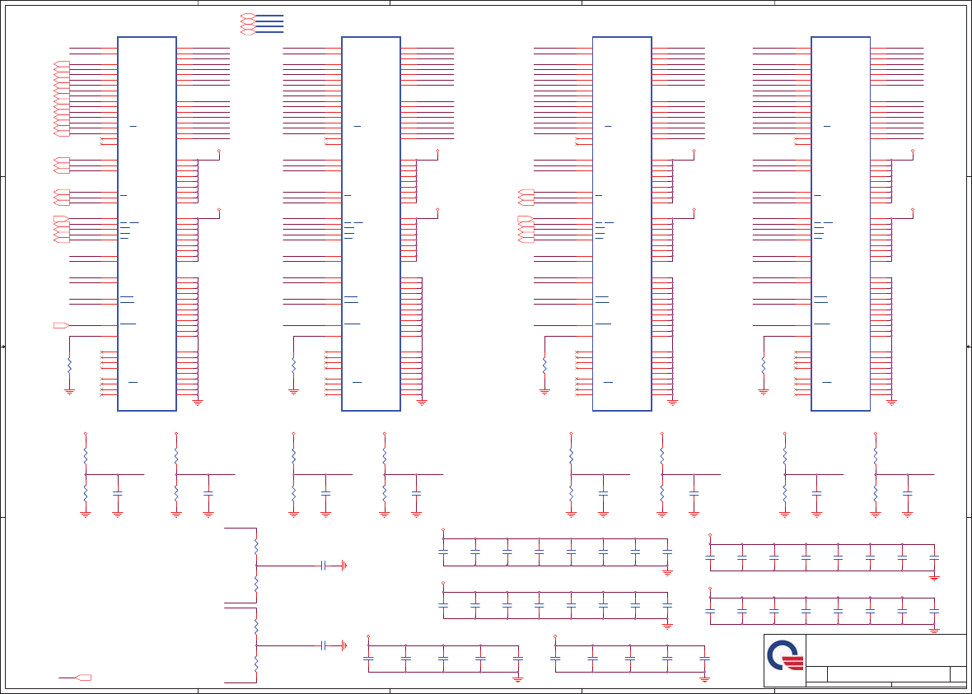
Task: Click the topmost bus port at the sheet top
Action: pyautogui.click(x=248, y=16)
